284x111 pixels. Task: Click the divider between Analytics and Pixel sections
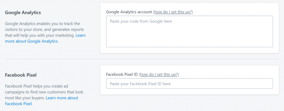pos(142,59)
